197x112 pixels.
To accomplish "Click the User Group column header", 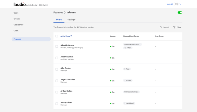I will pos(159,36).
